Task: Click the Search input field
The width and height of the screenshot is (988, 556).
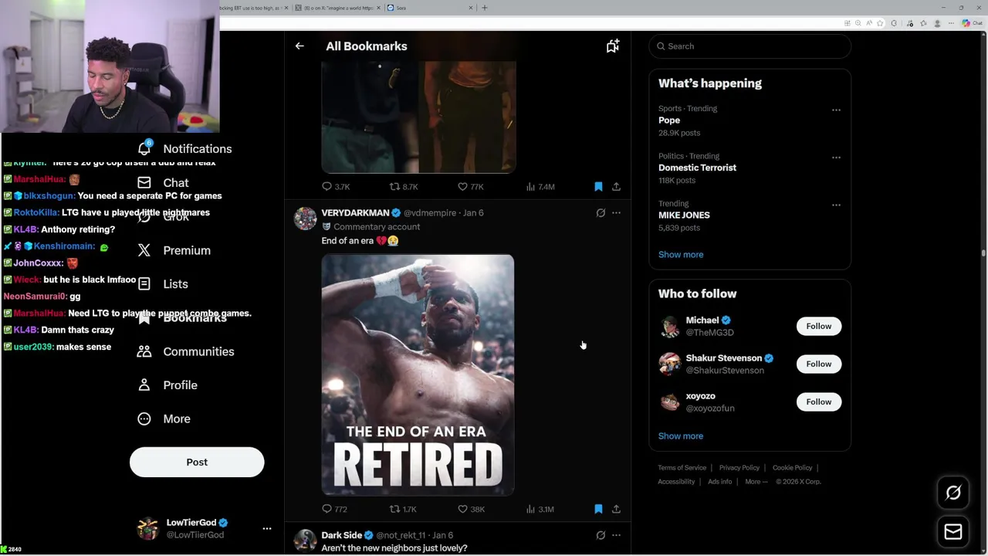Action: pyautogui.click(x=749, y=46)
